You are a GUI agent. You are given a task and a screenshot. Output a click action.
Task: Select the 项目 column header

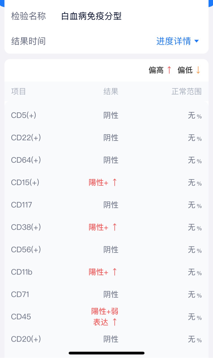click(19, 91)
